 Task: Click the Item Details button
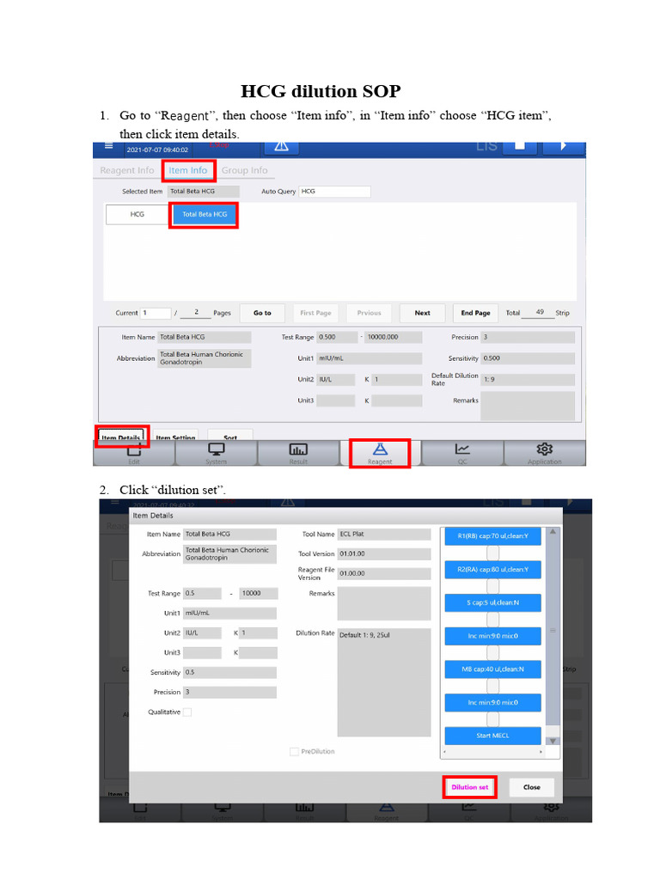click(x=121, y=436)
